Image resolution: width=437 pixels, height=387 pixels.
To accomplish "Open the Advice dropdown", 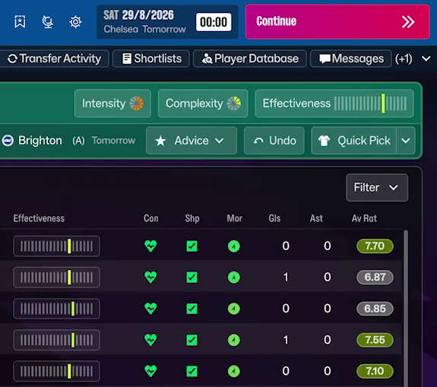I will pyautogui.click(x=192, y=141).
